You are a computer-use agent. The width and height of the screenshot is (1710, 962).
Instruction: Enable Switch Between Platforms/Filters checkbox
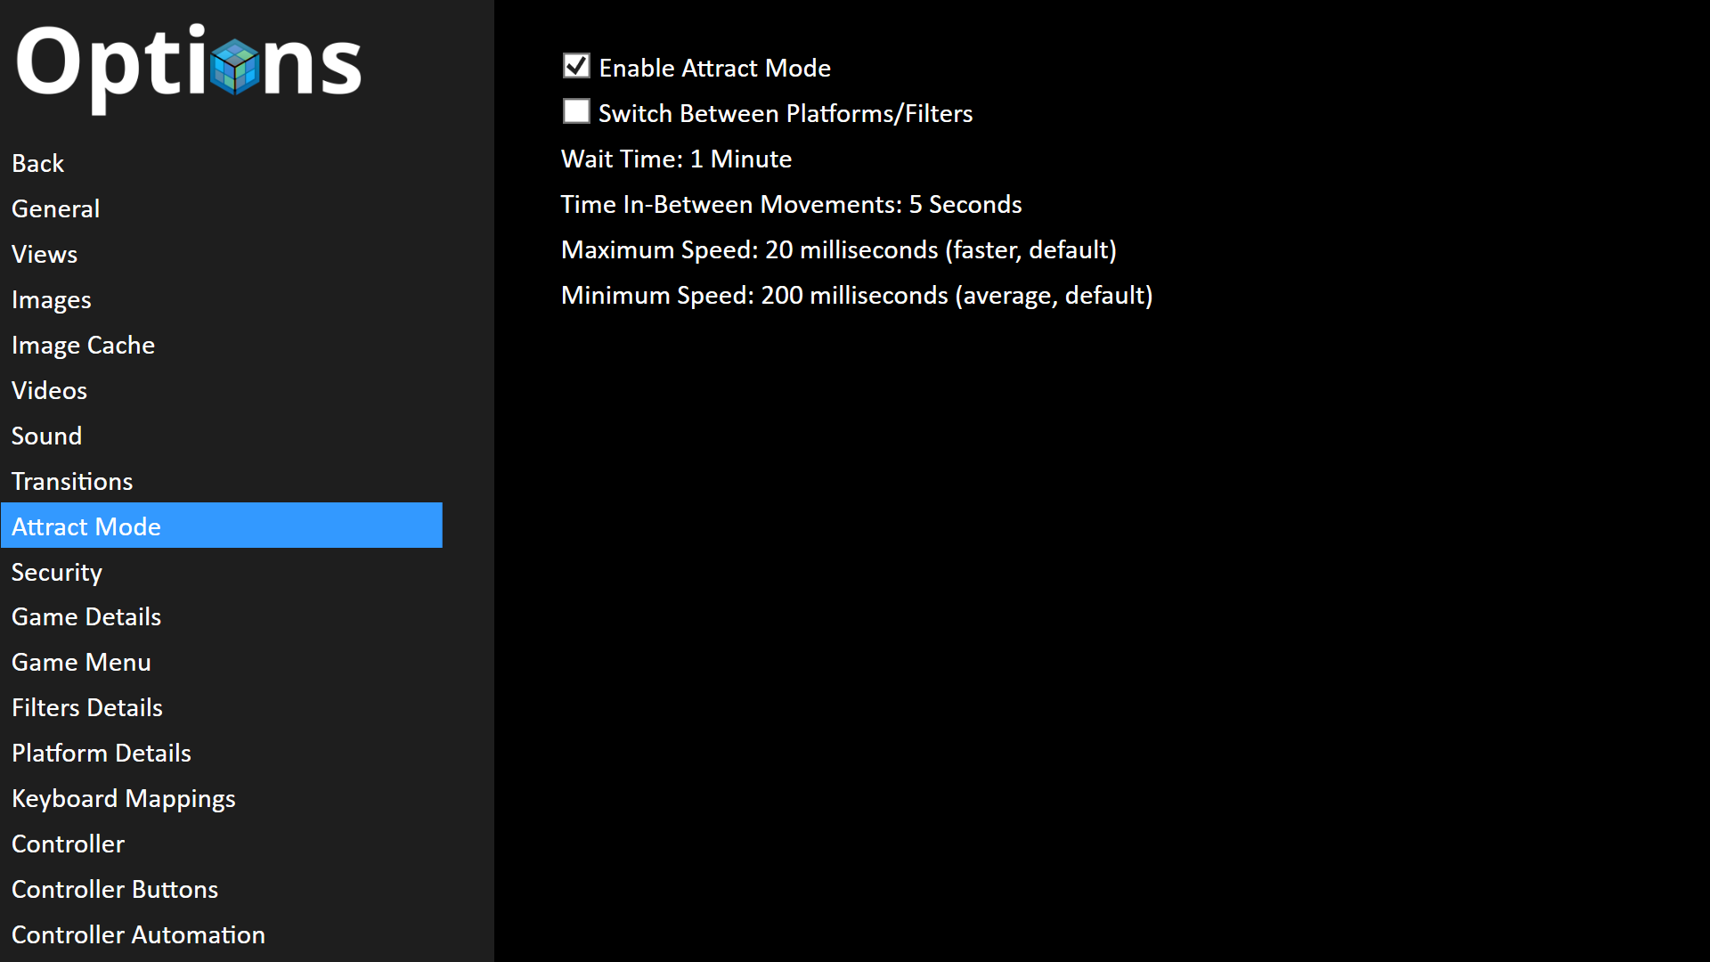[576, 111]
